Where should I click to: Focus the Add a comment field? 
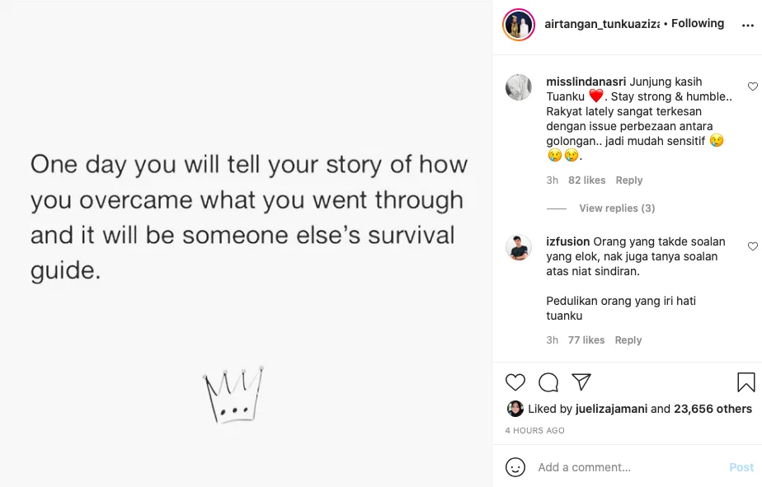pos(627,467)
